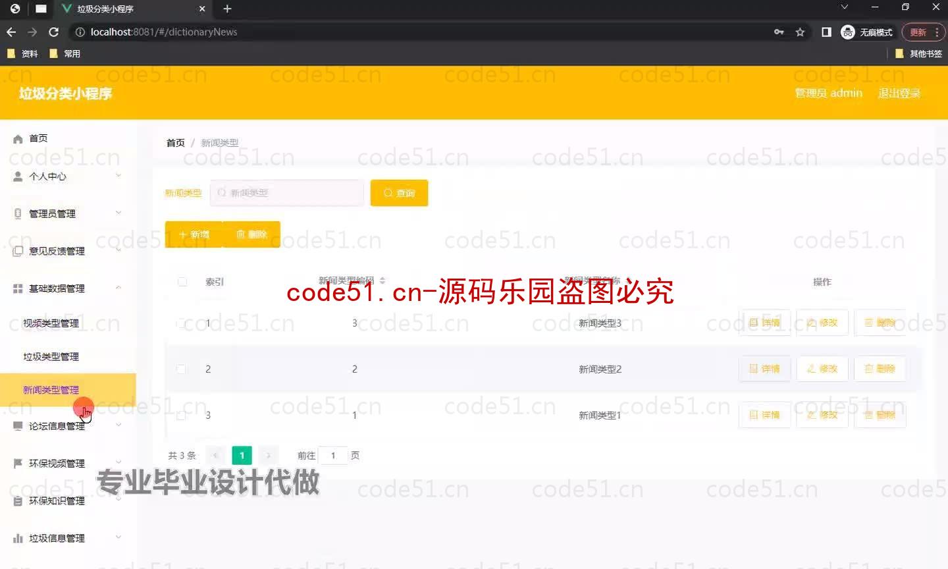Open a new browser tab

[x=227, y=9]
